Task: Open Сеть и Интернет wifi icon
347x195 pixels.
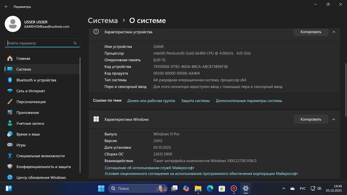Action: (10, 91)
